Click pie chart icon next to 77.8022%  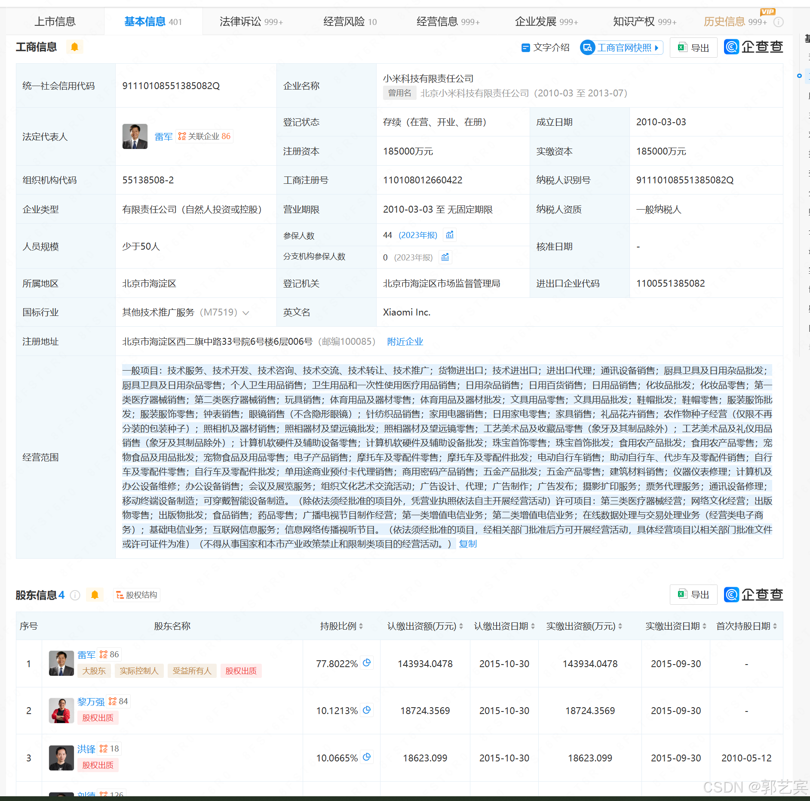[x=367, y=663]
